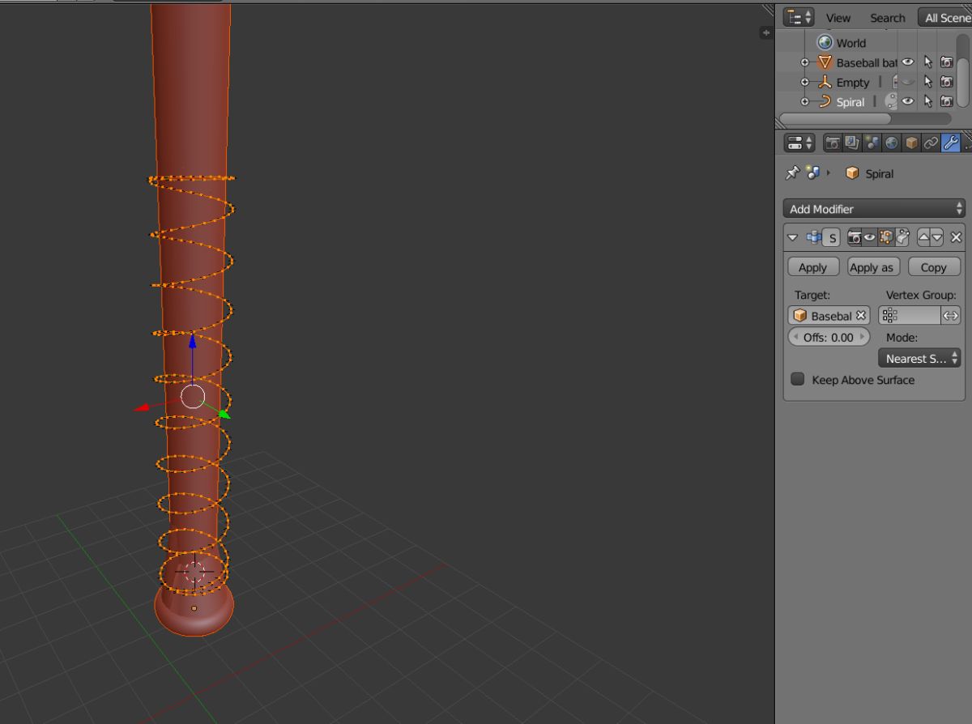Toggle modifier use during render

[x=854, y=238]
